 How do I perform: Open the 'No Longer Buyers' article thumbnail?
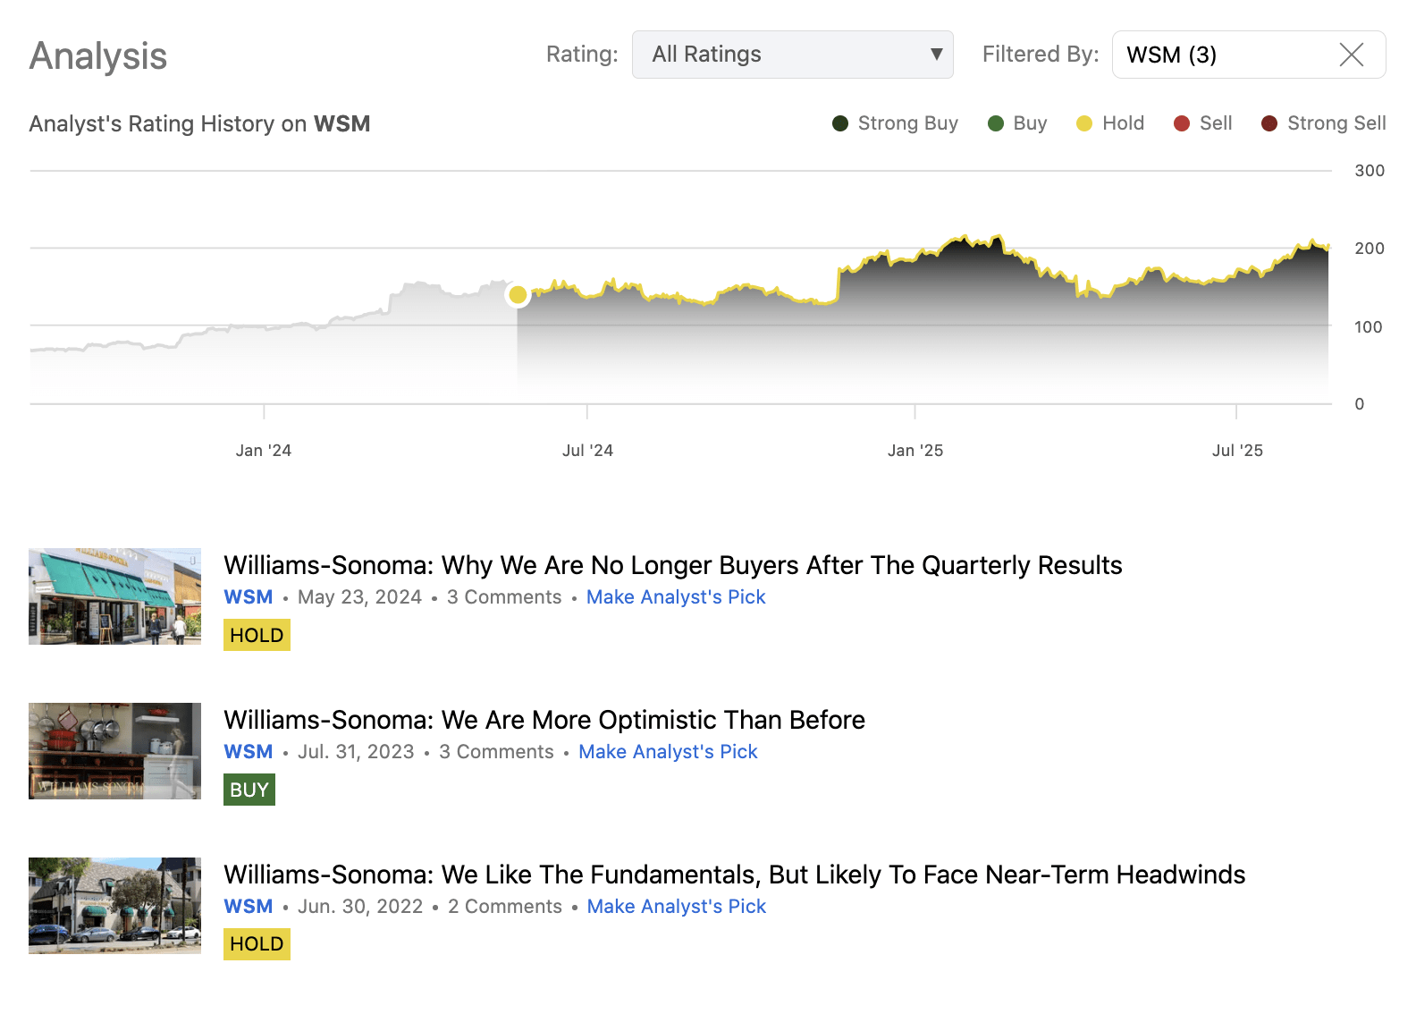click(114, 596)
